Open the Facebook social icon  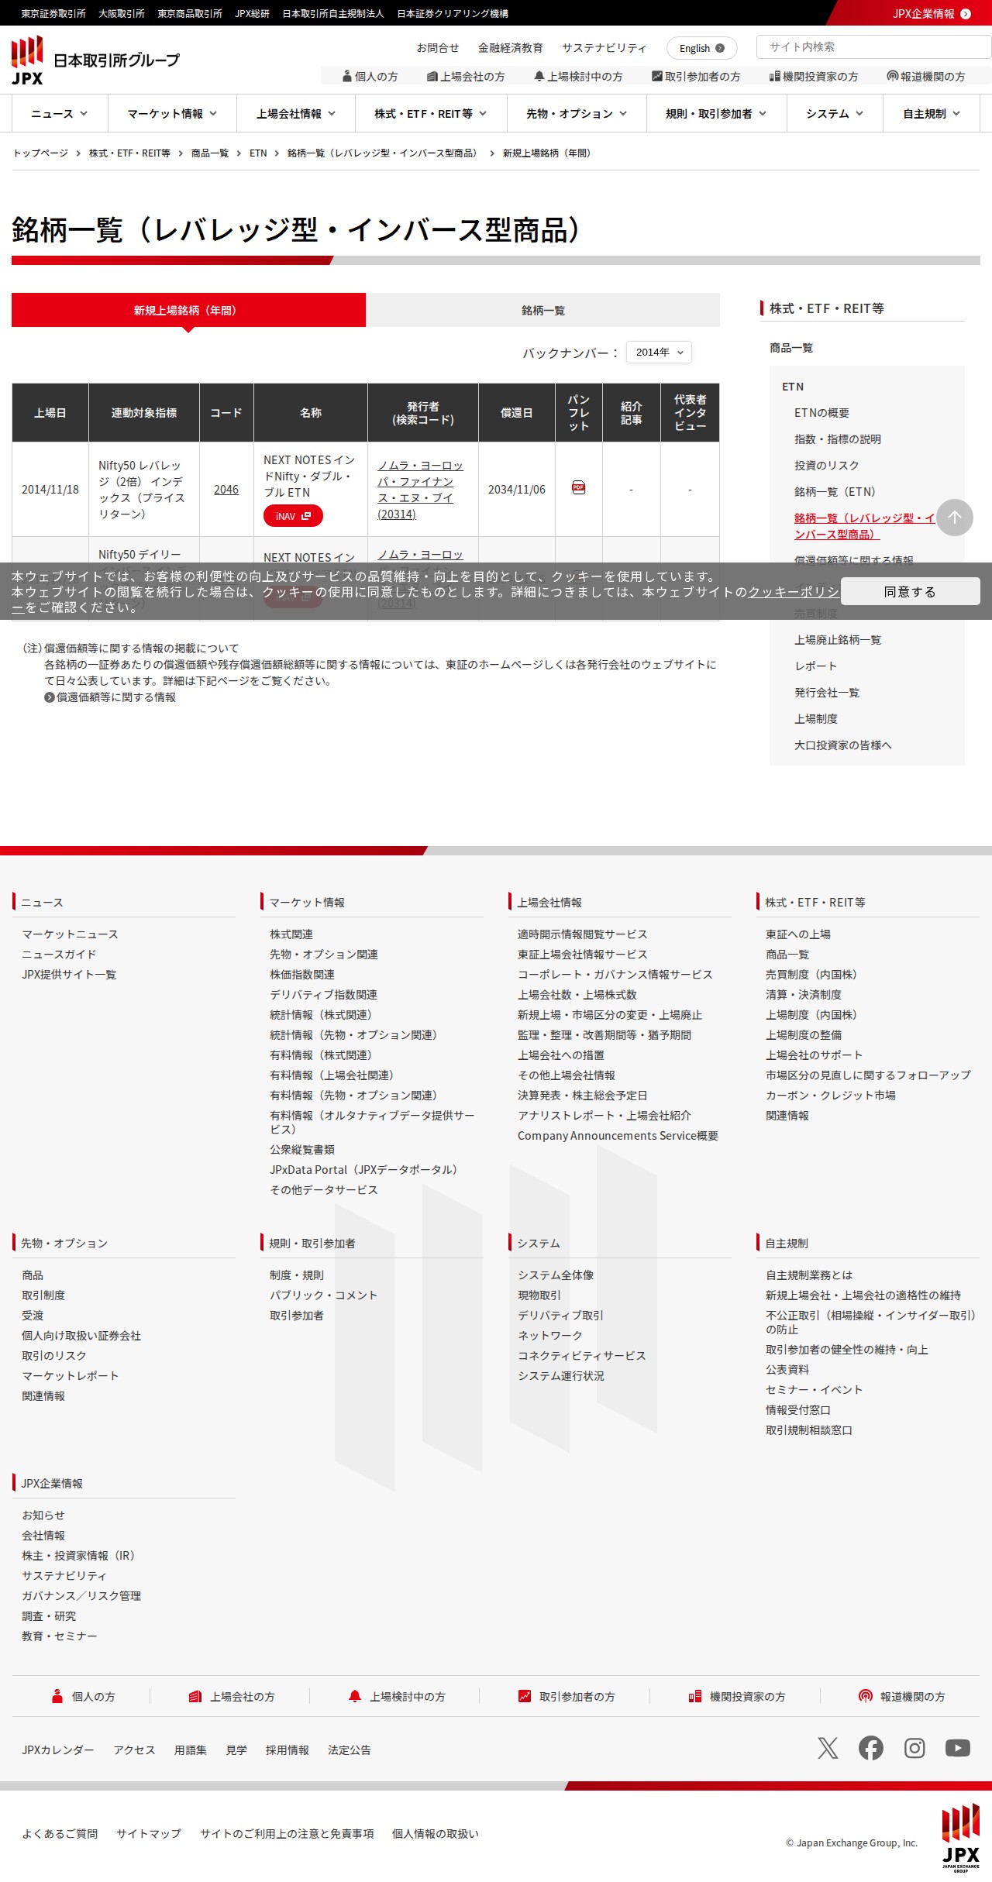[x=871, y=1747]
